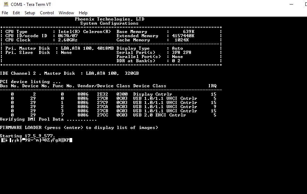Click the 'Phoenix Technologies, LTD' header text

click(109, 19)
